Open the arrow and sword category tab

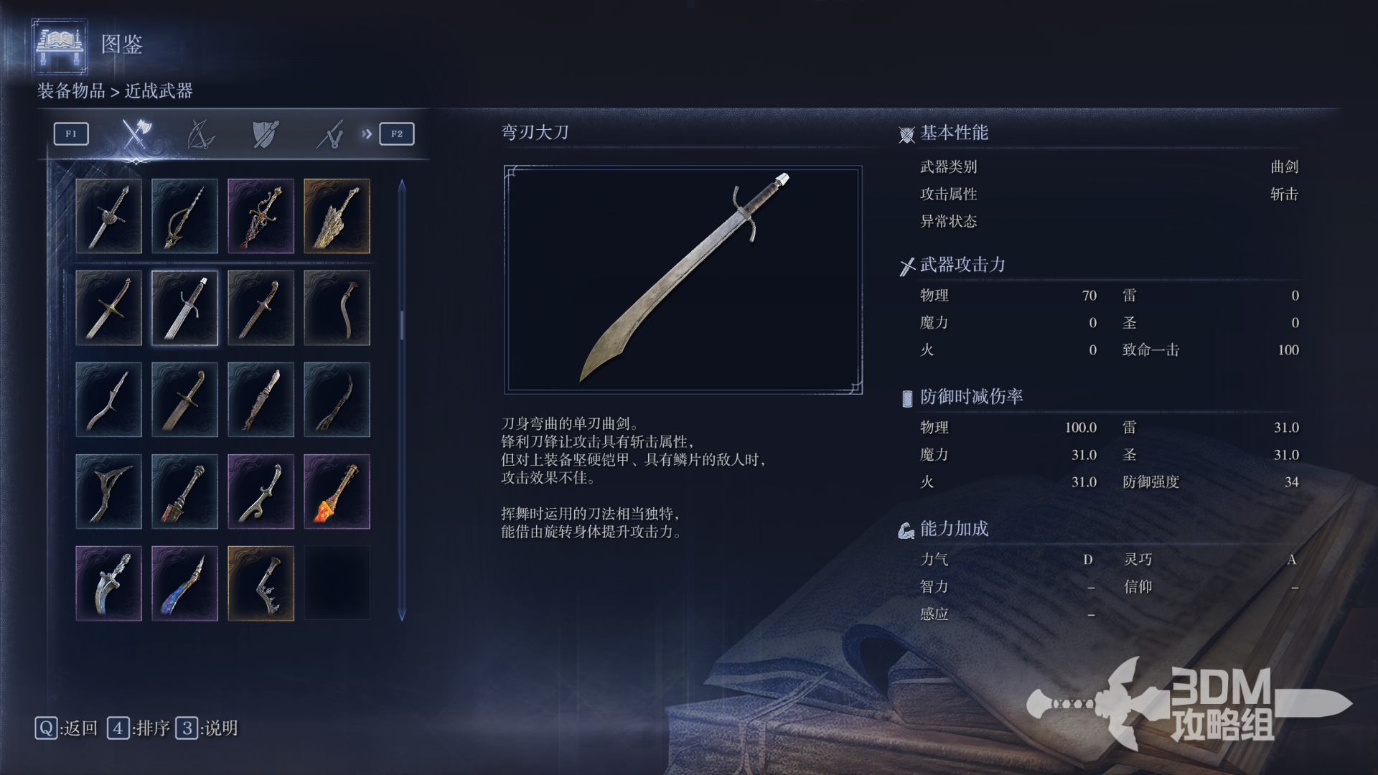[330, 134]
